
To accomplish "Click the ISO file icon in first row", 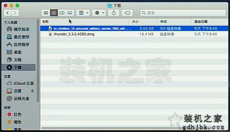I will click(50, 28).
